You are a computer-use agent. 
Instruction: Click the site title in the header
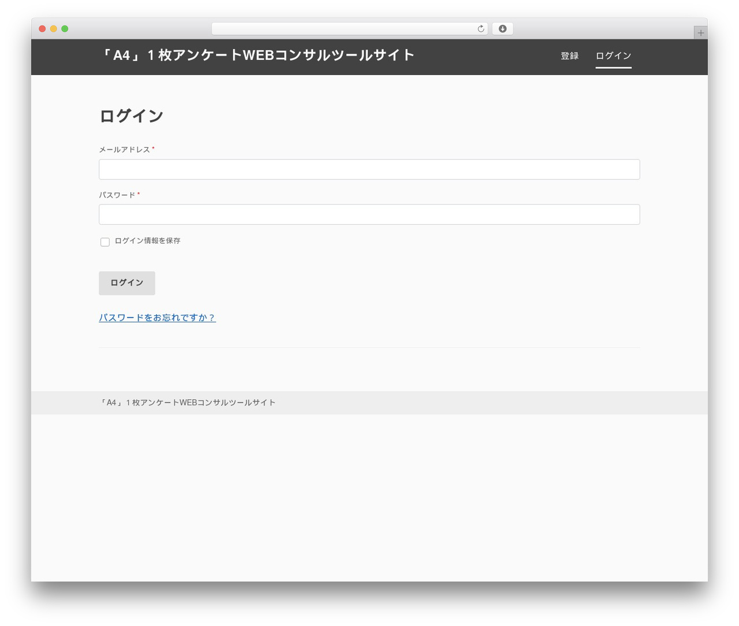(257, 55)
